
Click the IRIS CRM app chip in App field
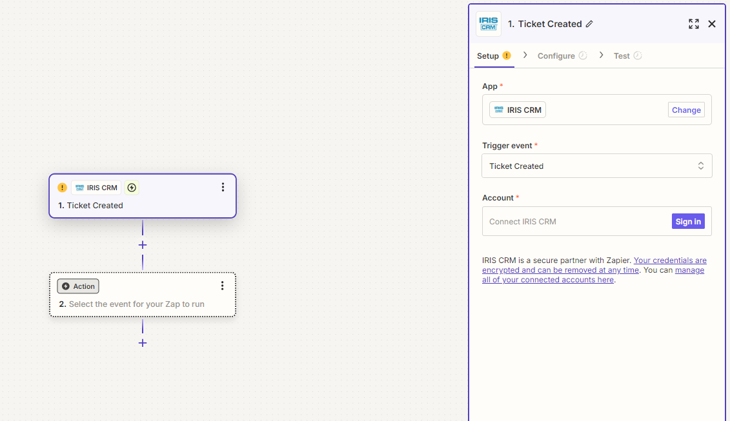click(x=518, y=110)
